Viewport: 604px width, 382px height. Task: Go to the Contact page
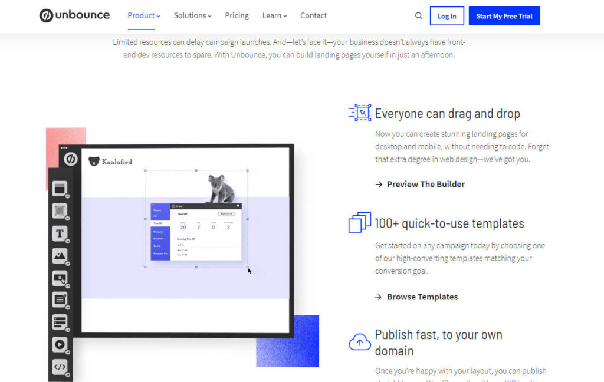pyautogui.click(x=313, y=16)
